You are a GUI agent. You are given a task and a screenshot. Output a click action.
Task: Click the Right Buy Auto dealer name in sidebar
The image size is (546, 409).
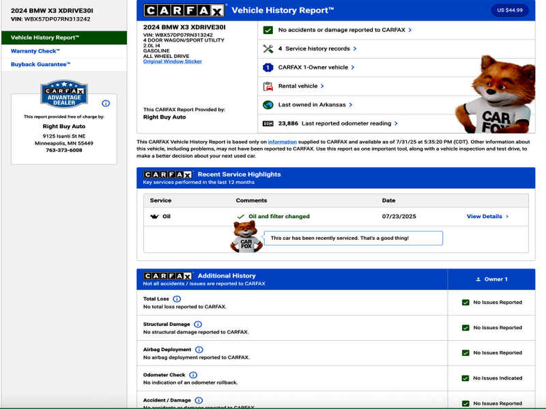pyautogui.click(x=64, y=126)
